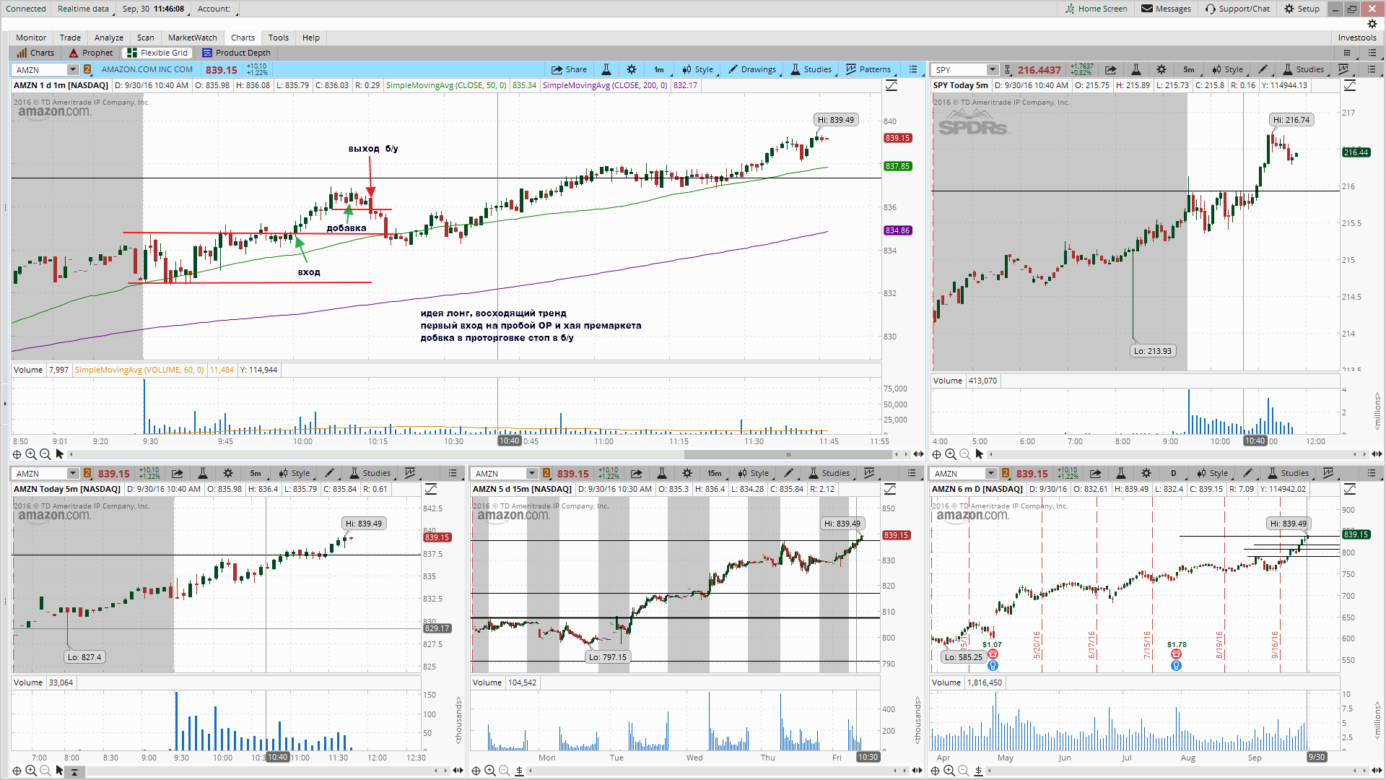The image size is (1386, 780).
Task: Open the Tools tab
Action: click(279, 38)
